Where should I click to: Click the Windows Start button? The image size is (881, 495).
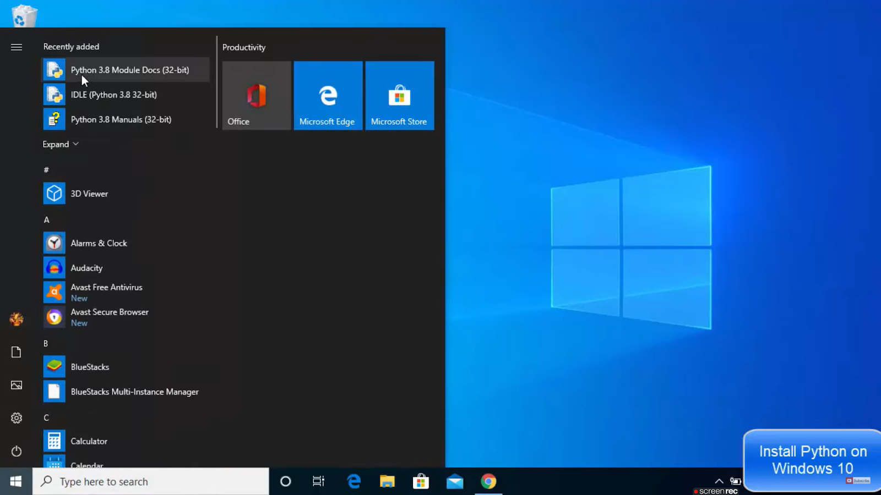point(16,481)
